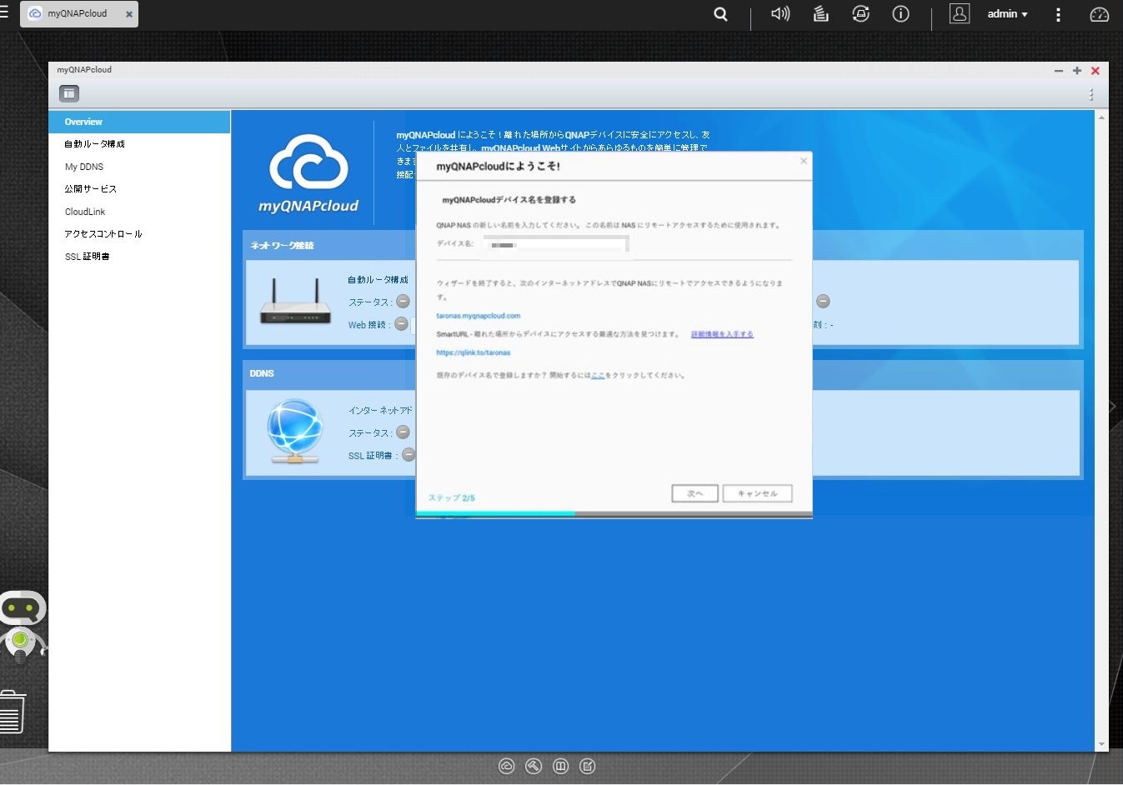Viewport: 1123px width, 785px height.
Task: Open the desktop recycle bin icon
Action: (13, 712)
